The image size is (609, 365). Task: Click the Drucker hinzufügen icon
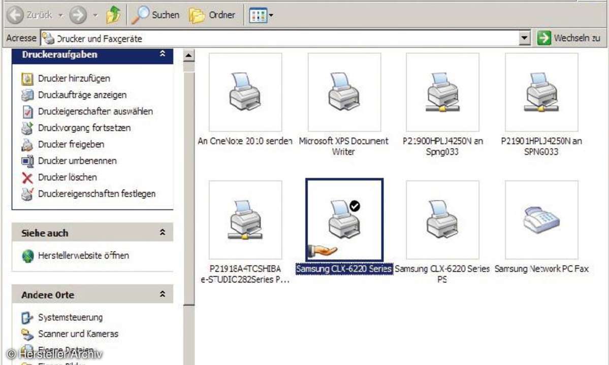click(x=27, y=79)
